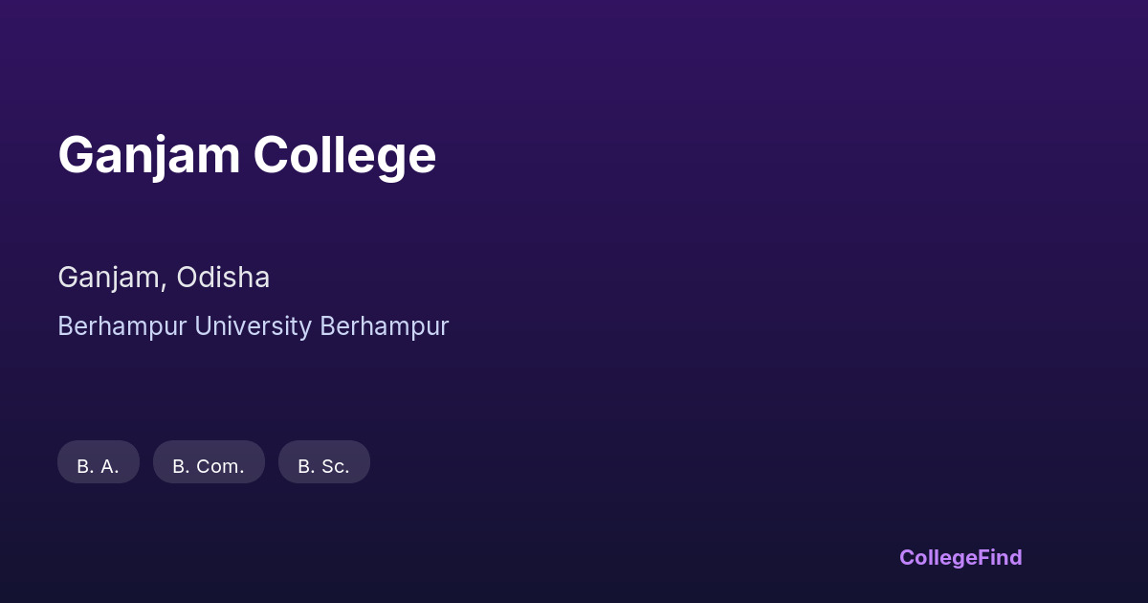This screenshot has width=1148, height=603.
Task: Click the "Com." text inside the middle chip
Action: [x=222, y=467]
